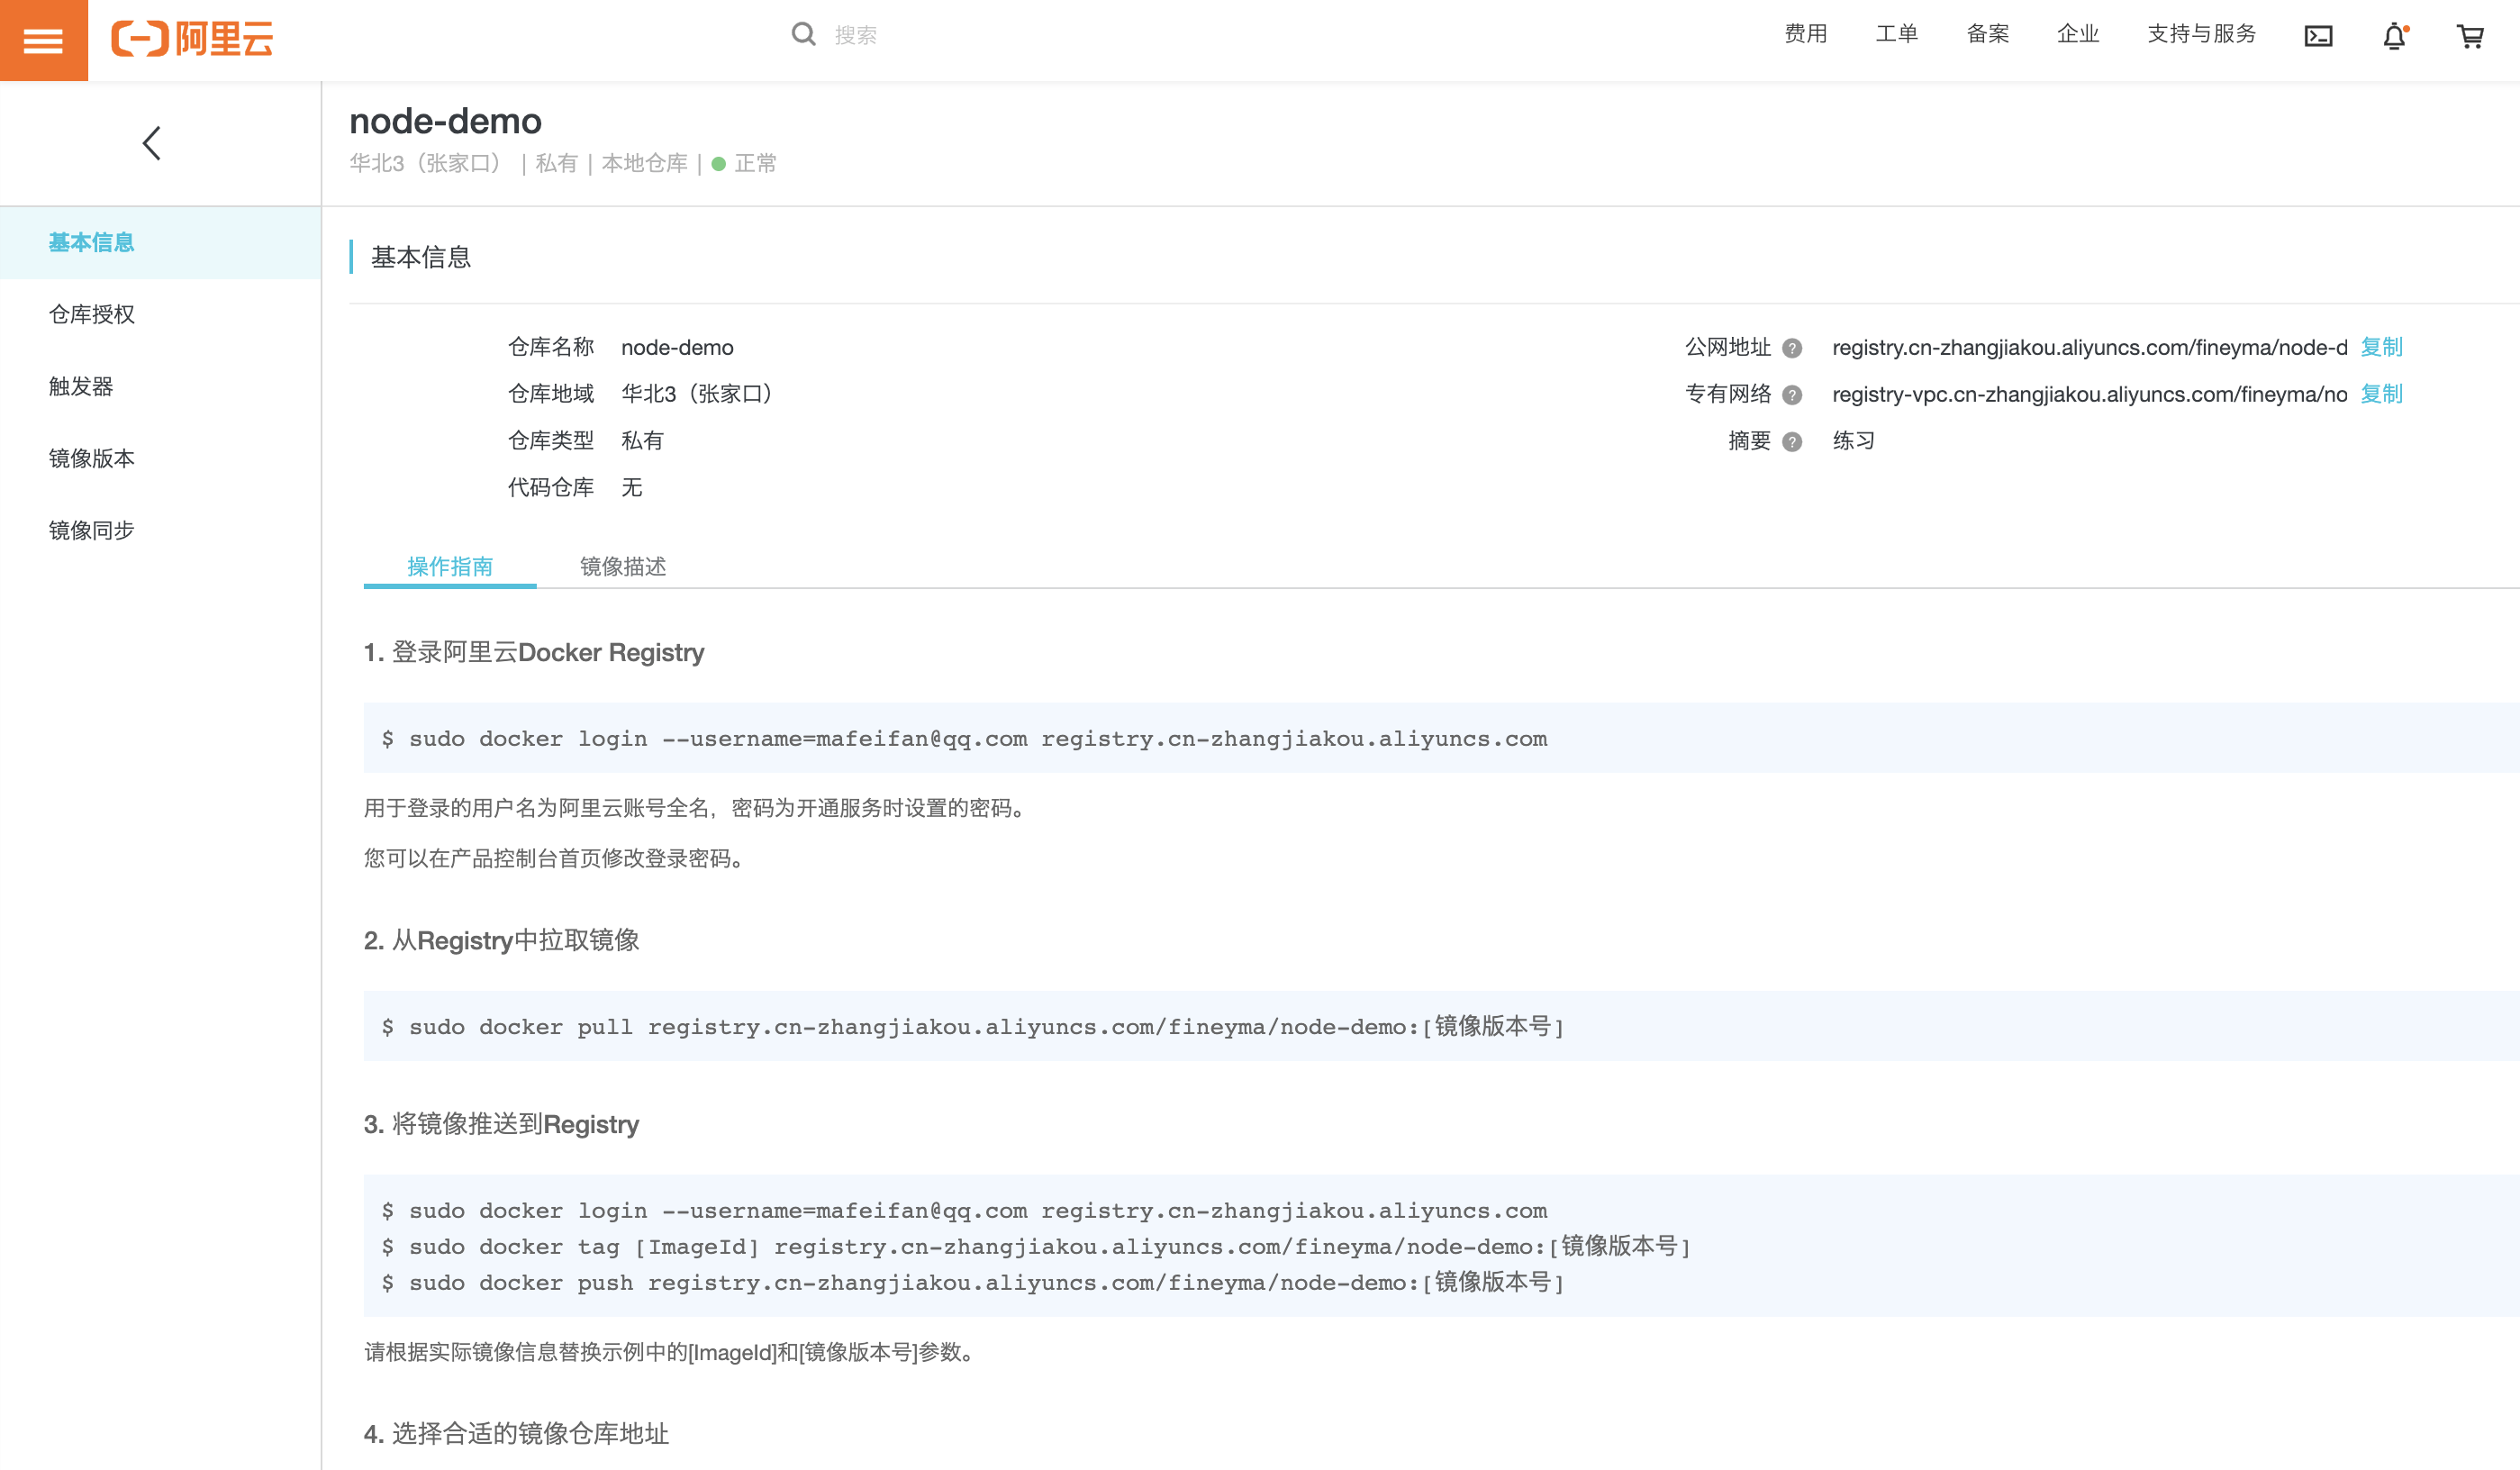The width and height of the screenshot is (2520, 1470).
Task: Open 支持与服务 in the top navigation
Action: tap(2201, 34)
